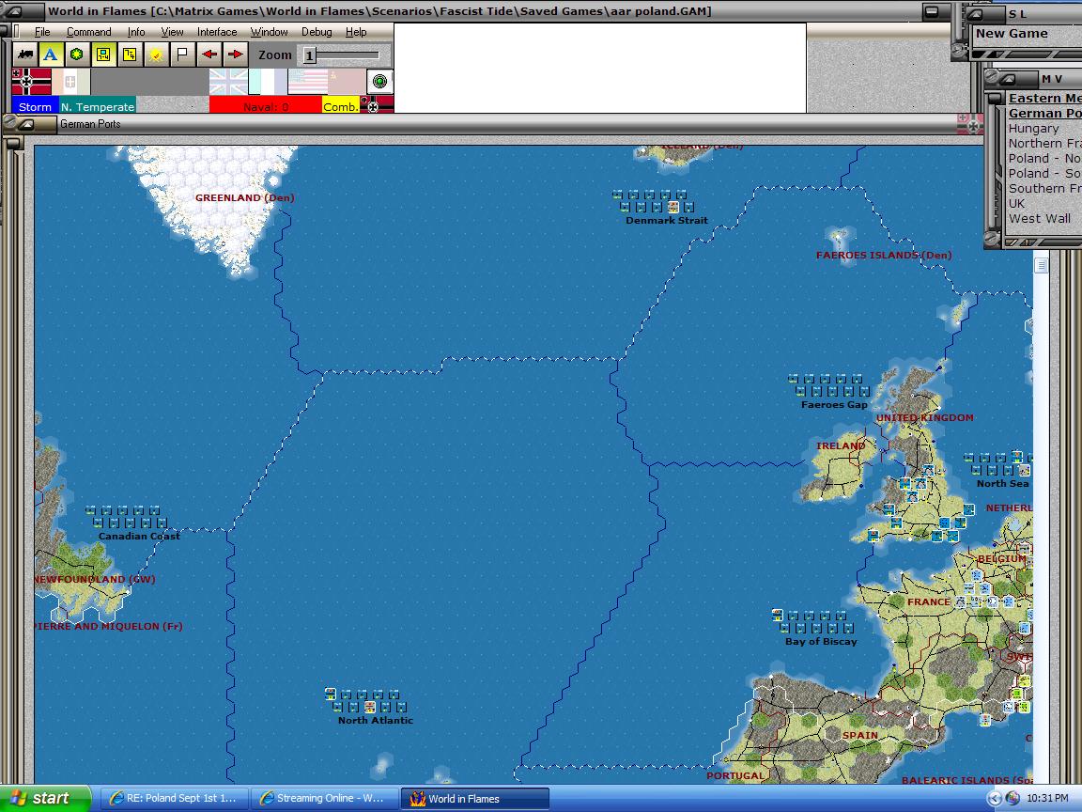Click the Windows start button

pyautogui.click(x=45, y=798)
